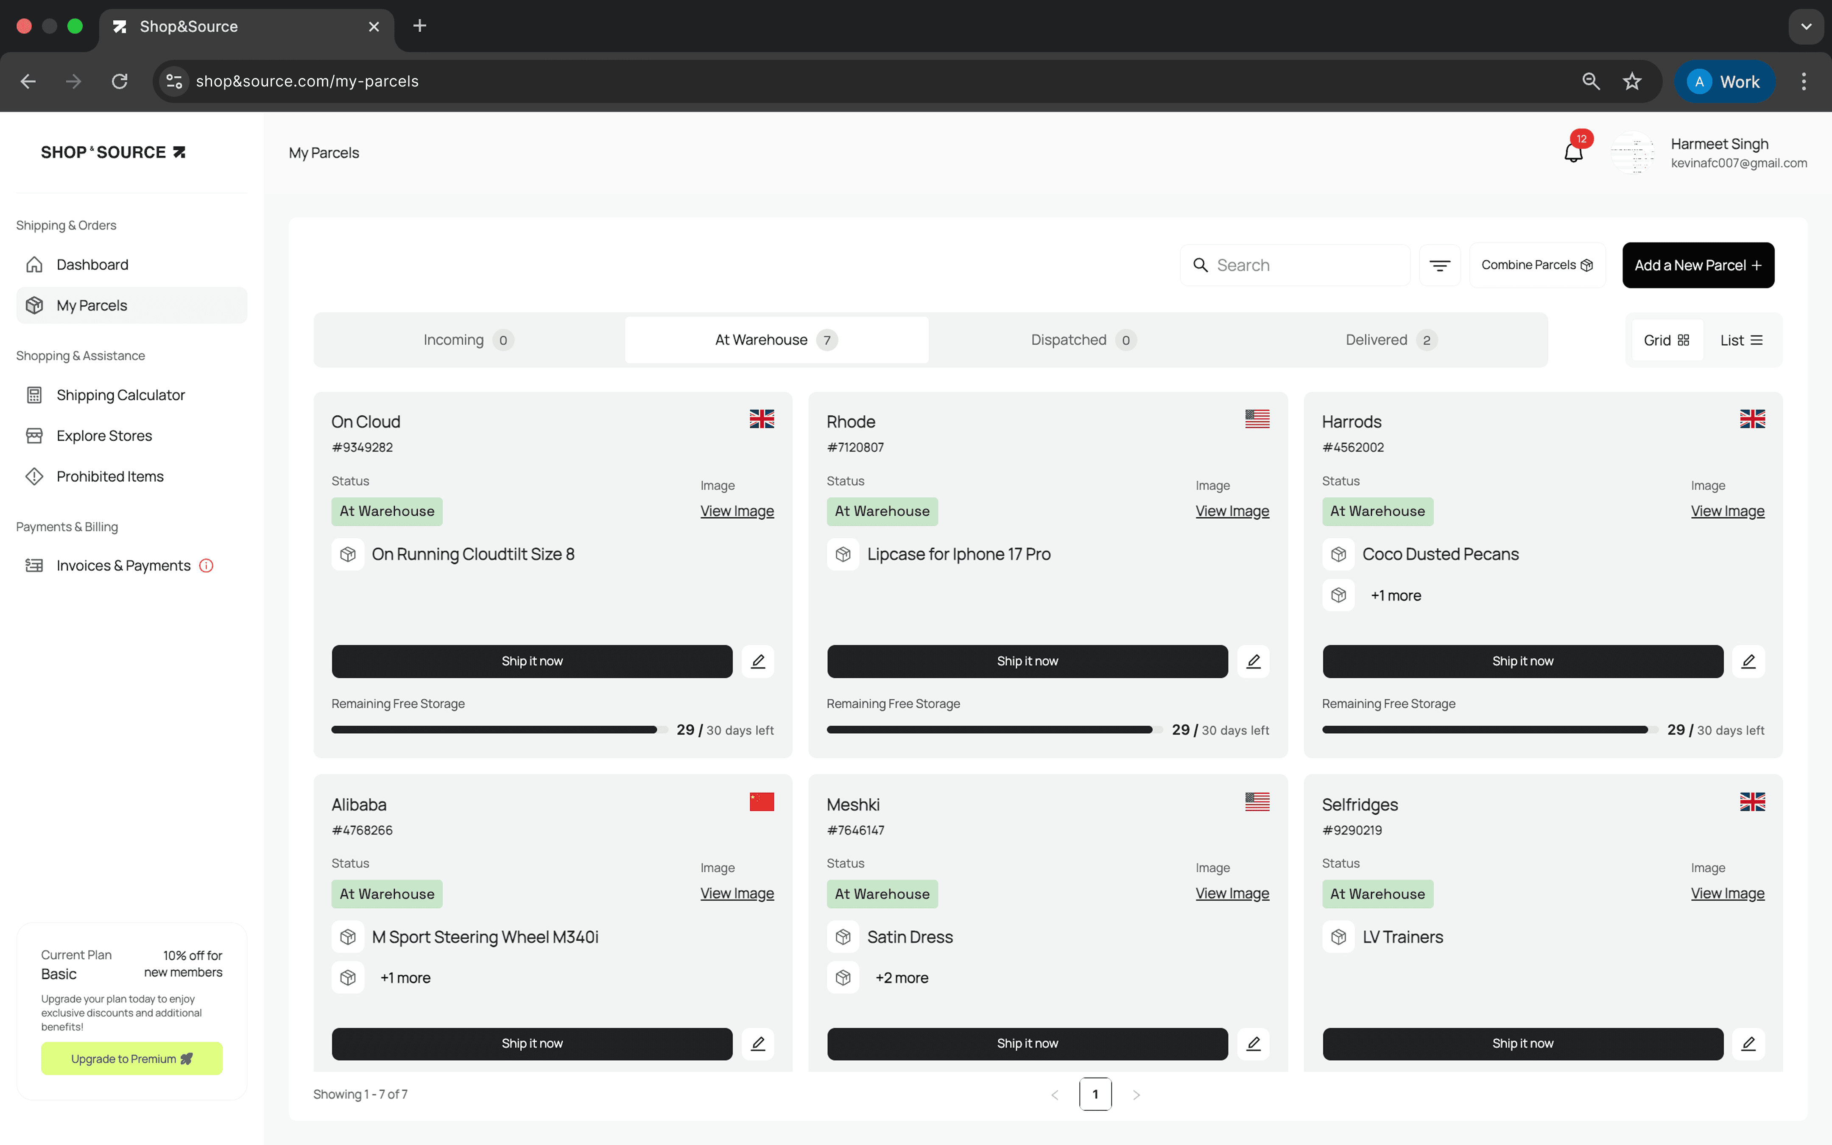Click edit pencil on On Cloud parcel
The image size is (1832, 1145).
tap(758, 661)
